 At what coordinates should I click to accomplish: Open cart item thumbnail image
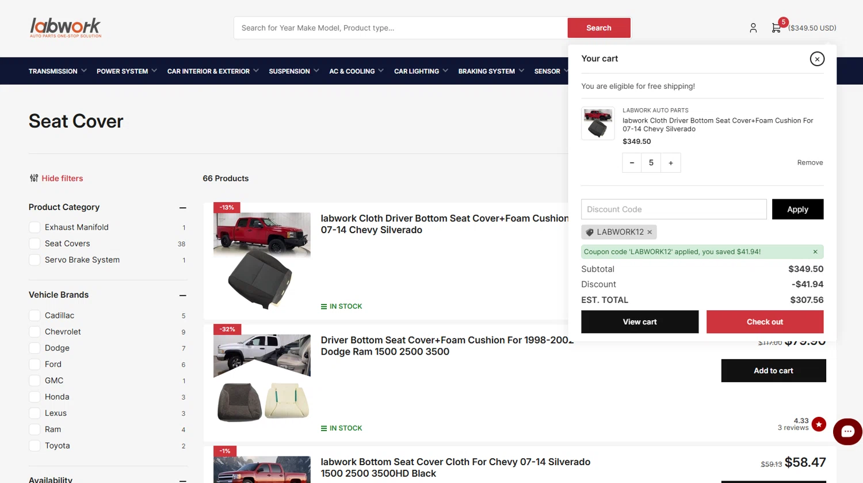click(598, 123)
